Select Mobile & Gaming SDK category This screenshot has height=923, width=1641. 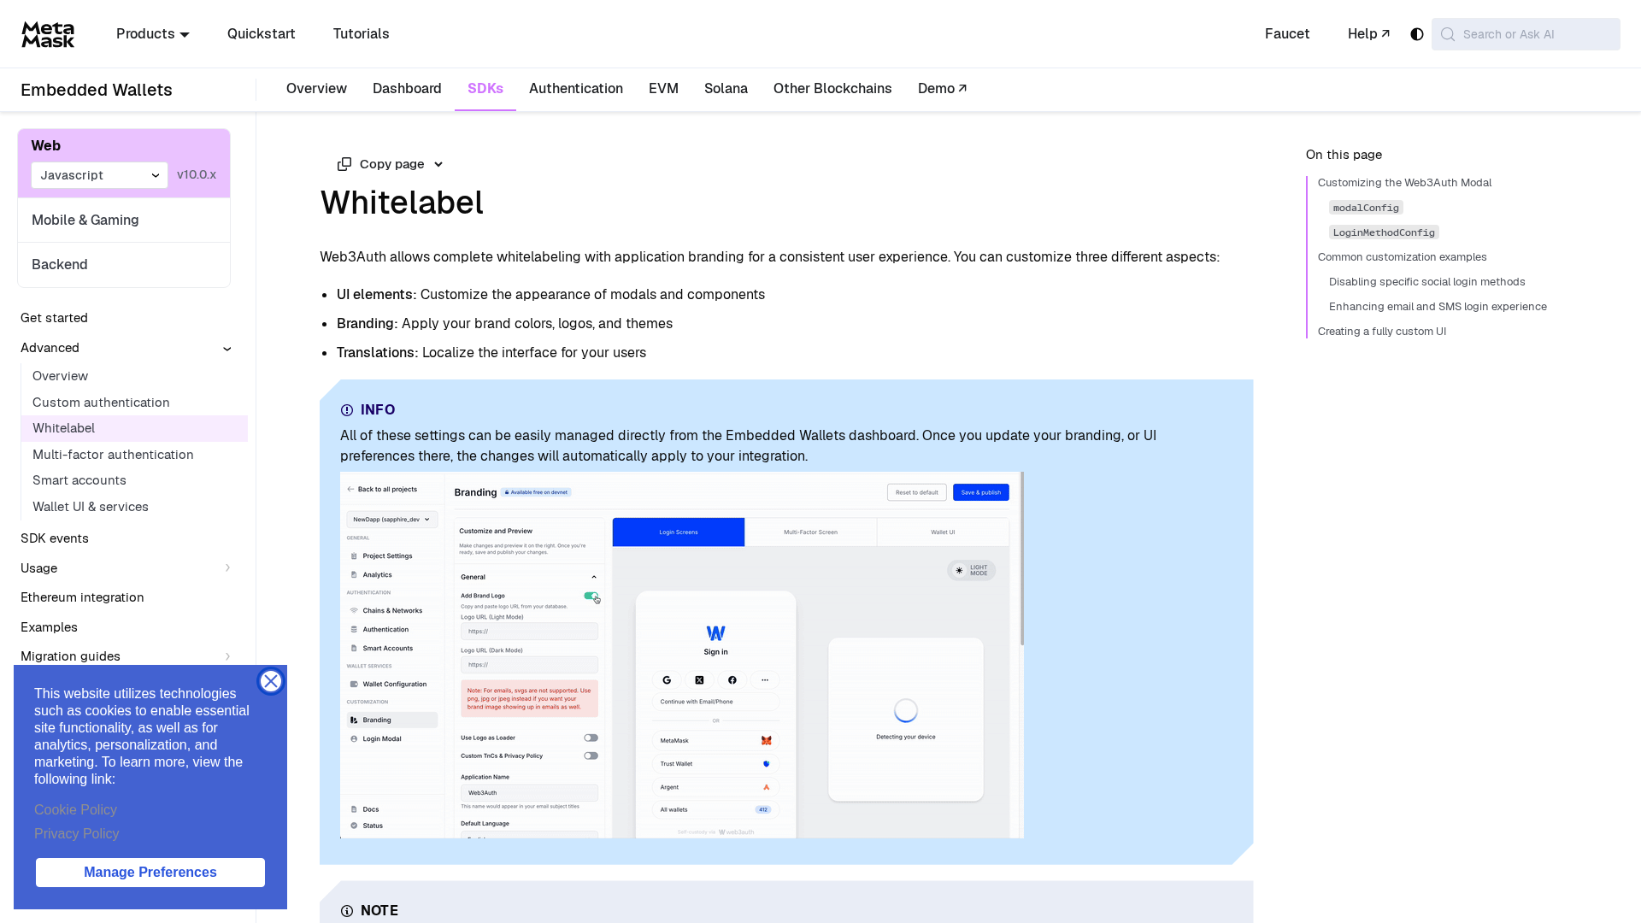(x=124, y=220)
